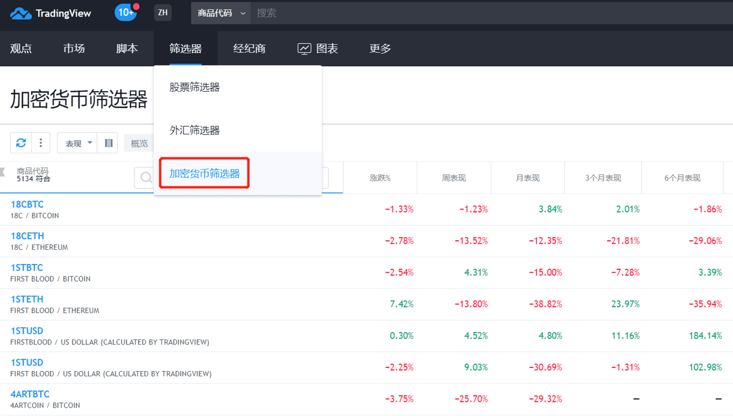Choose 加密货币筛选器 in the dropdown menu
The image size is (733, 416).
[204, 173]
